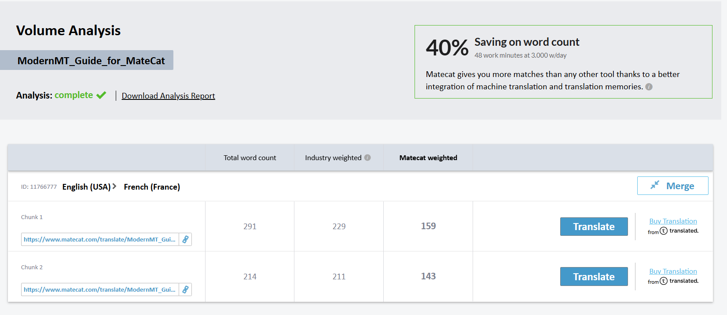Viewport: 727px width, 315px height.
Task: Select the Chunk 1 URL field
Action: click(x=99, y=239)
